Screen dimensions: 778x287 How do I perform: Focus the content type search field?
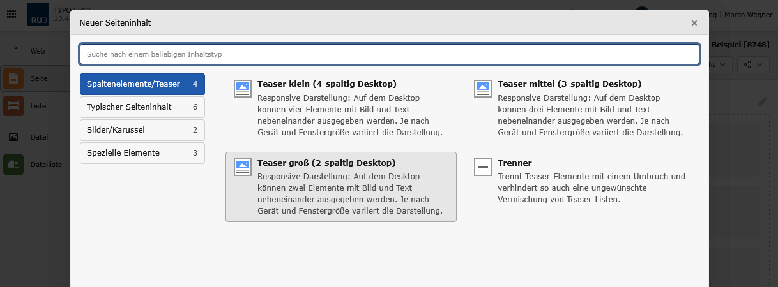[x=389, y=54]
